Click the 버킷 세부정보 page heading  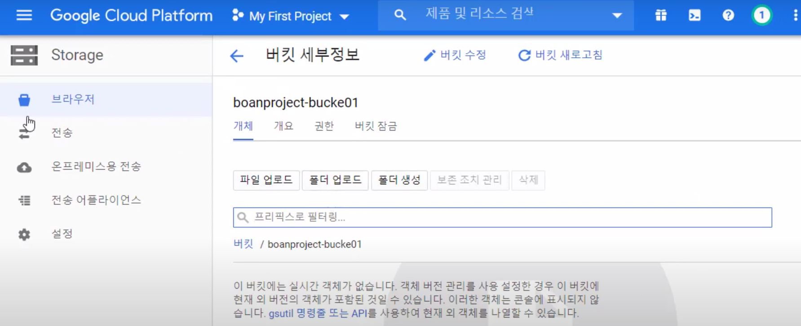(313, 55)
